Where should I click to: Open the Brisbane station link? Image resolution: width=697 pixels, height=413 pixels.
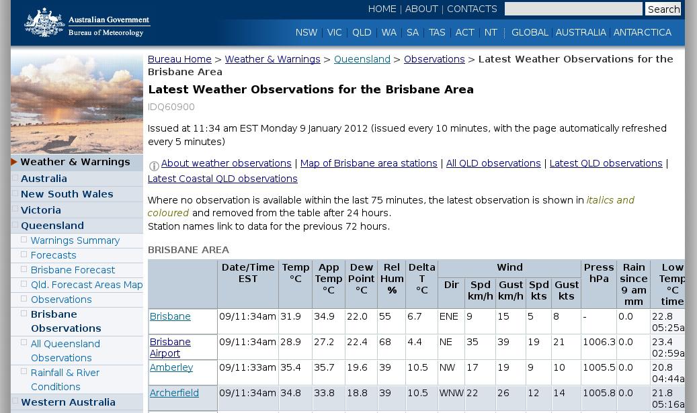point(170,316)
